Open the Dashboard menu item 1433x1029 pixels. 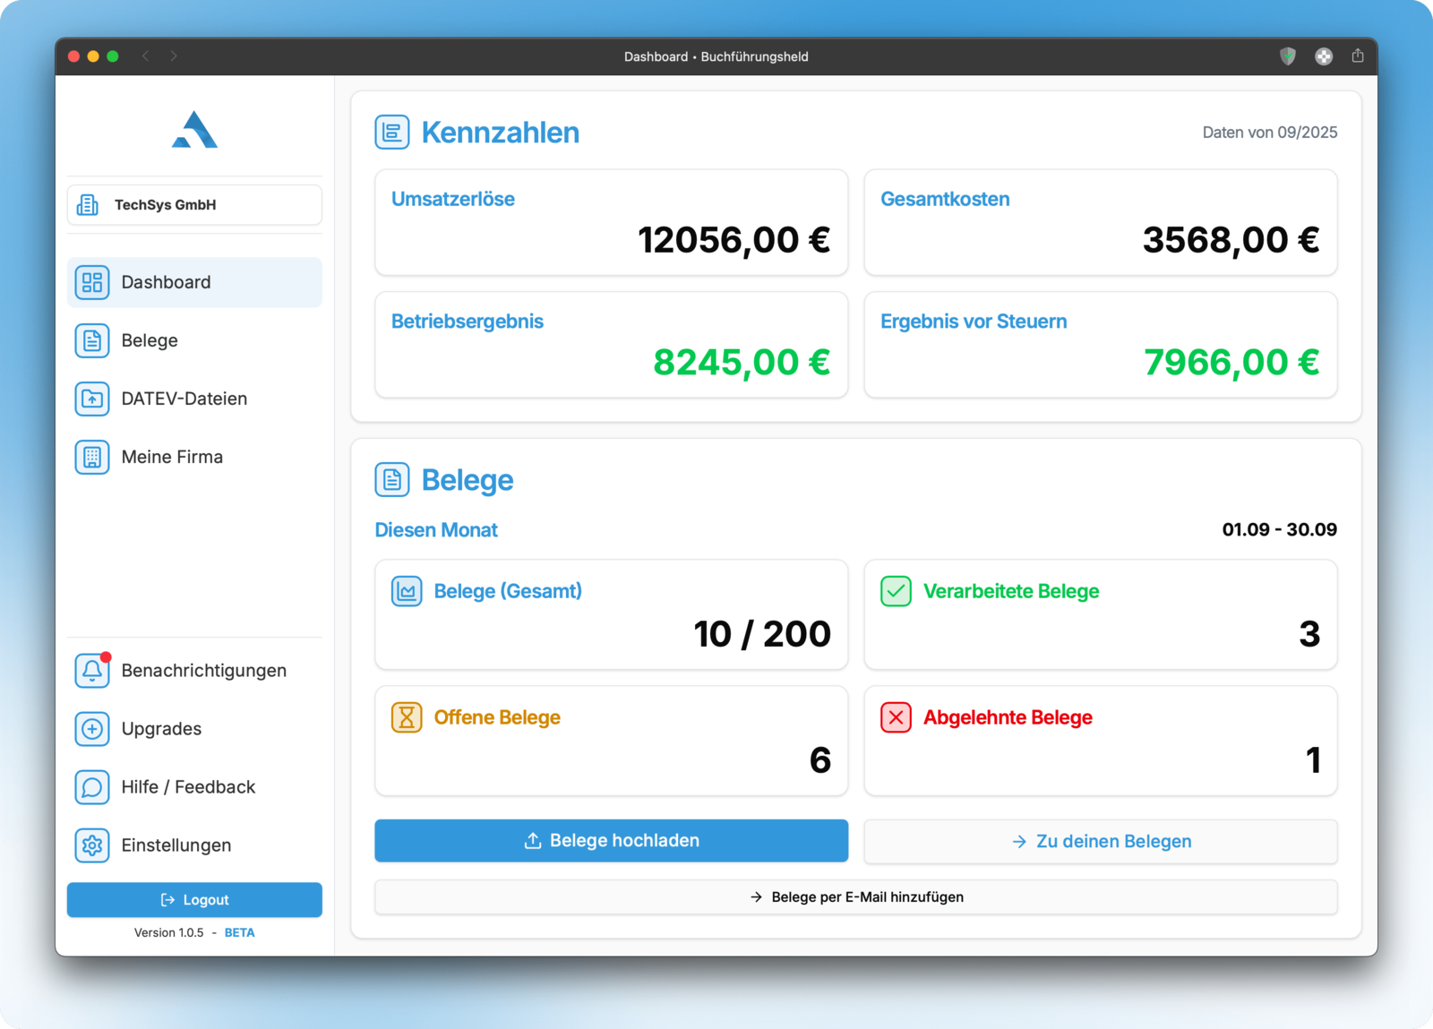194,282
